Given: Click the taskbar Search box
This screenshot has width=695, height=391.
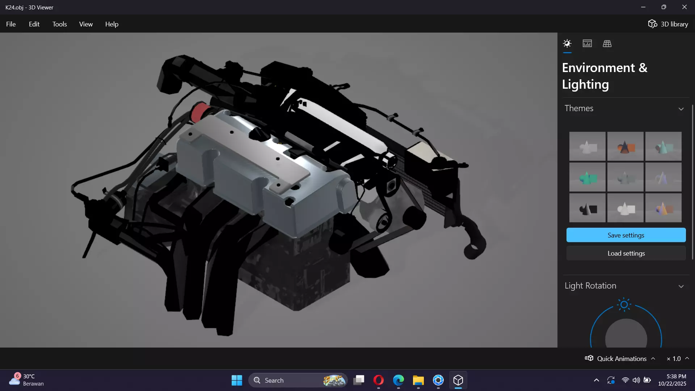Looking at the screenshot, I should point(298,380).
